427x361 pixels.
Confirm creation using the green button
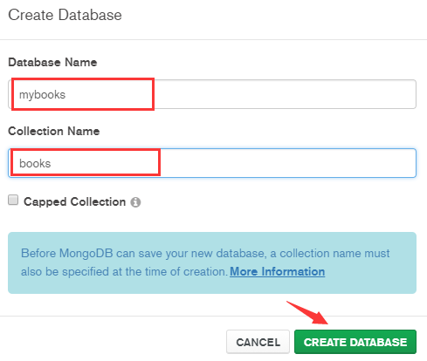(x=355, y=342)
